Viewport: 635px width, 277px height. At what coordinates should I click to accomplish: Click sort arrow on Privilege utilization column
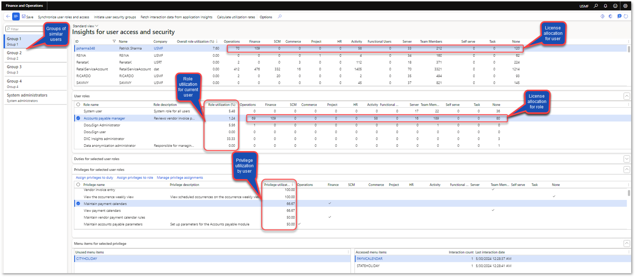[x=293, y=185]
